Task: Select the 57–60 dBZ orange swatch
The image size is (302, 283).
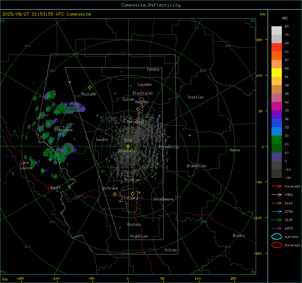Action: tap(276, 56)
